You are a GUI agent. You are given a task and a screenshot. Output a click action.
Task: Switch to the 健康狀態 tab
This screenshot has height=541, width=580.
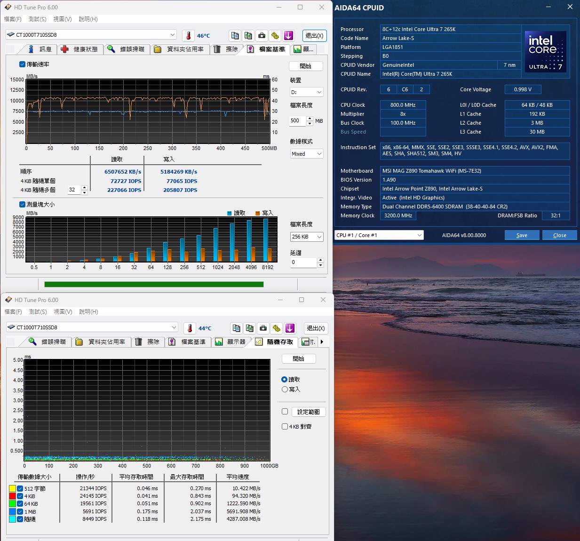tap(80, 49)
